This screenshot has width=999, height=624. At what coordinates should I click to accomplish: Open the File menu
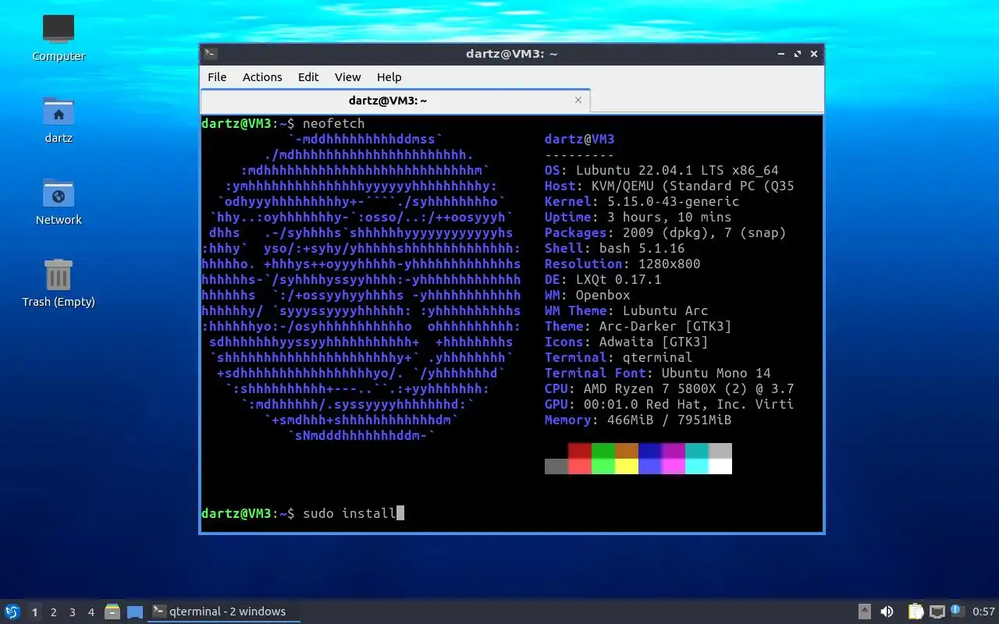click(x=217, y=76)
